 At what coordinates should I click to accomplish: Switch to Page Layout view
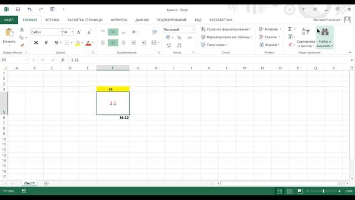click(x=290, y=191)
